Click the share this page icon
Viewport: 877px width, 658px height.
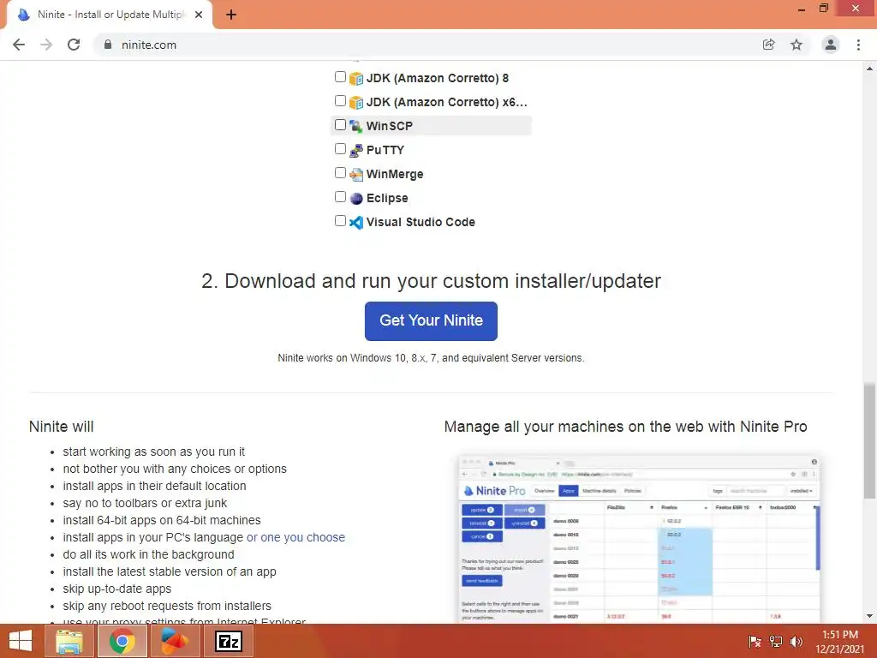click(x=768, y=45)
